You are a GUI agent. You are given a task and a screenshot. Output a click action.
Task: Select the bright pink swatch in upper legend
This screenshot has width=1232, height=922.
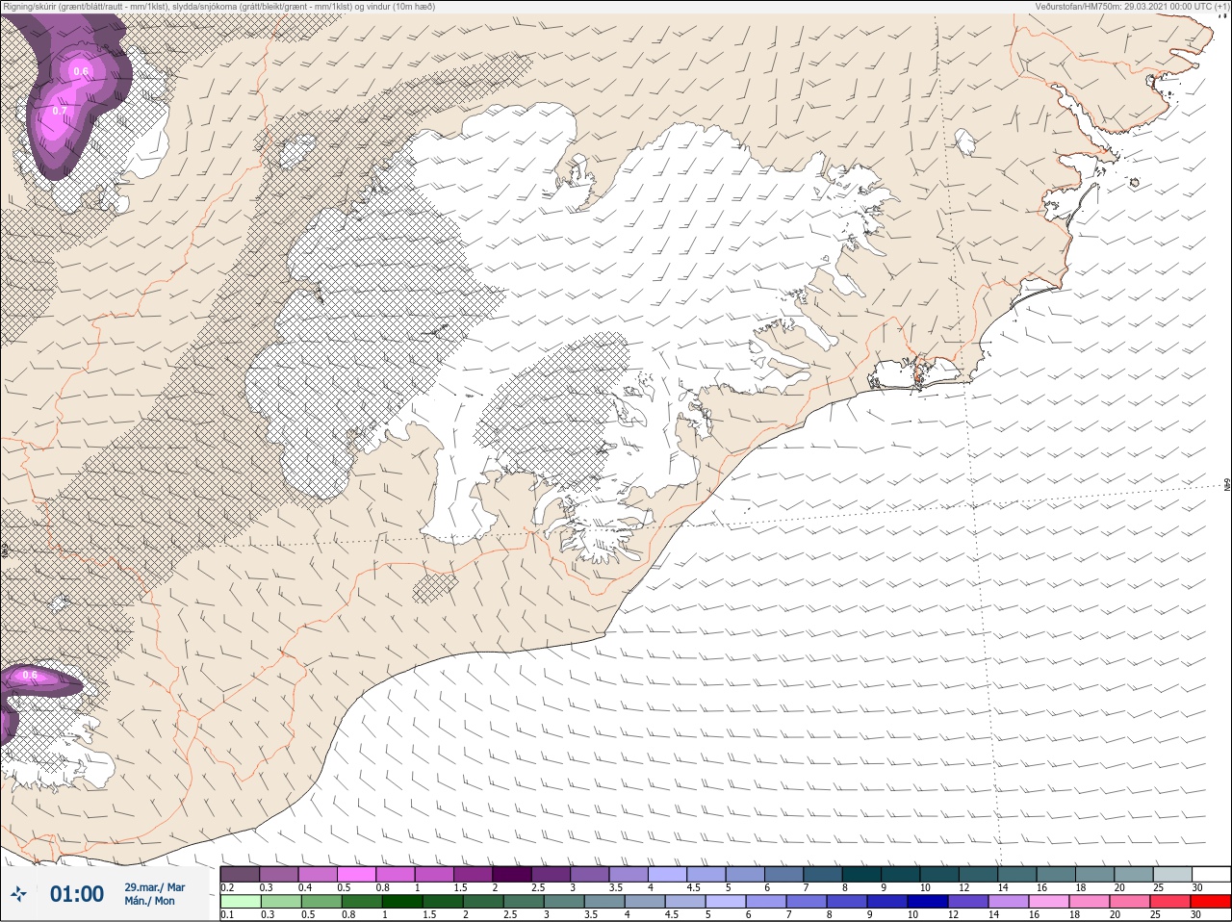(356, 874)
